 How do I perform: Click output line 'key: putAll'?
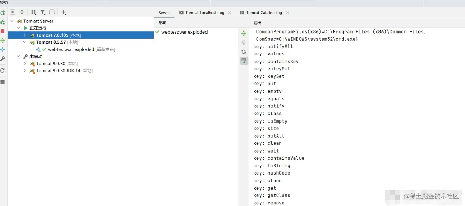tap(269, 136)
